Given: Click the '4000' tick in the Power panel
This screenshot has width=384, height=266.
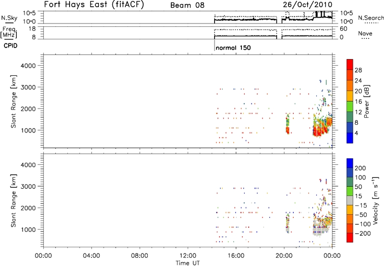Looking at the screenshot, I should click(x=28, y=66).
